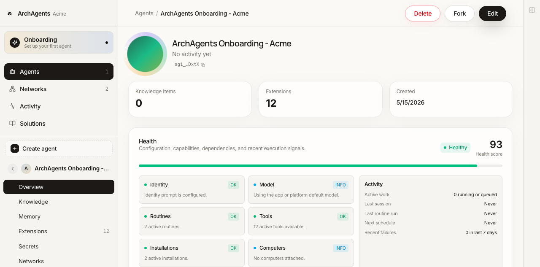
Task: Click the Extensions count card
Action: [321, 99]
